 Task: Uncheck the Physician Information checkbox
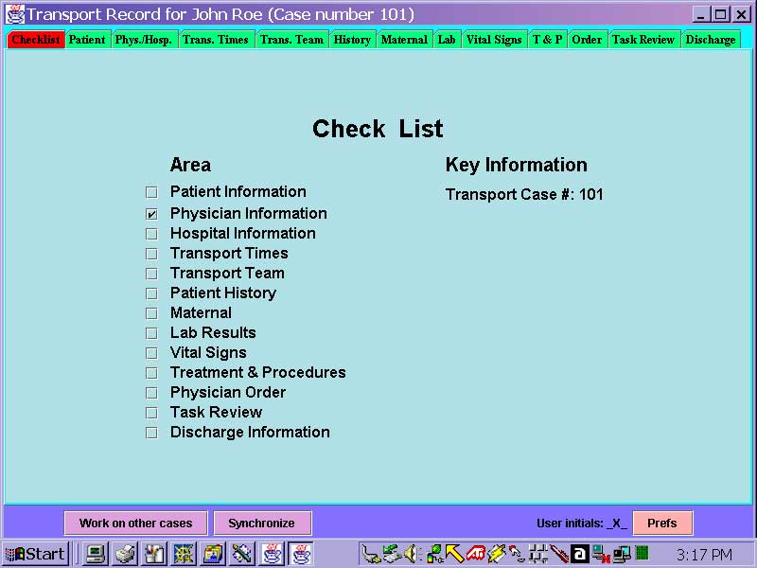coord(151,214)
